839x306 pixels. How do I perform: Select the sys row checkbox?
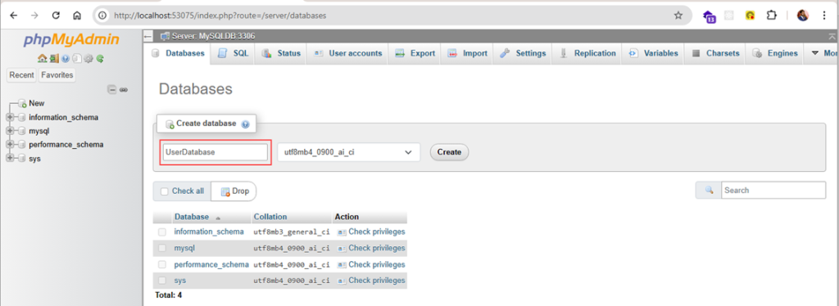coord(162,281)
